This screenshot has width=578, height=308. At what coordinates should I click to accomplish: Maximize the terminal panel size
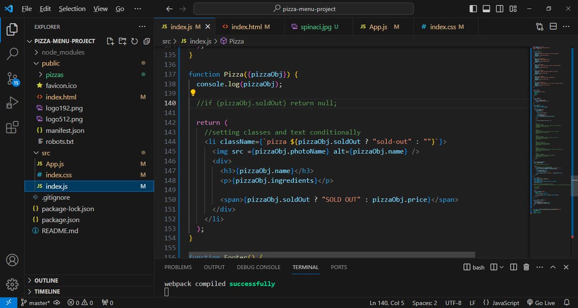pyautogui.click(x=553, y=267)
